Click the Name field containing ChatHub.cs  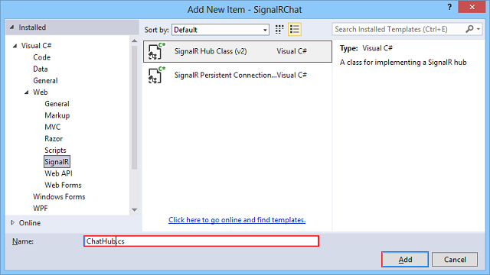point(201,241)
